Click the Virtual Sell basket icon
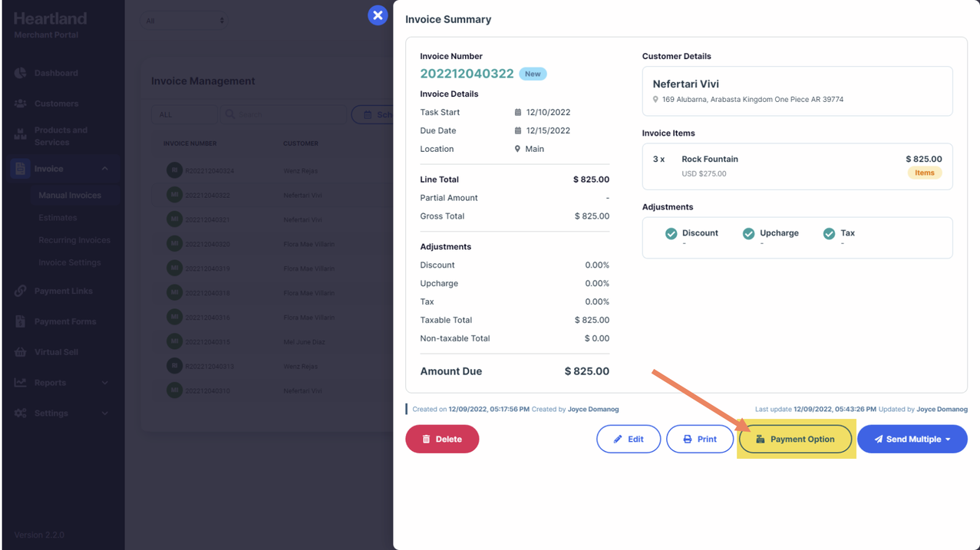980x550 pixels. pyautogui.click(x=21, y=352)
